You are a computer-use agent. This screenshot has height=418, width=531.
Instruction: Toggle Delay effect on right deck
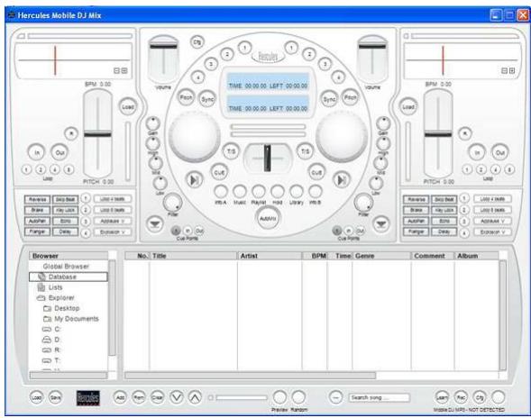click(x=444, y=232)
